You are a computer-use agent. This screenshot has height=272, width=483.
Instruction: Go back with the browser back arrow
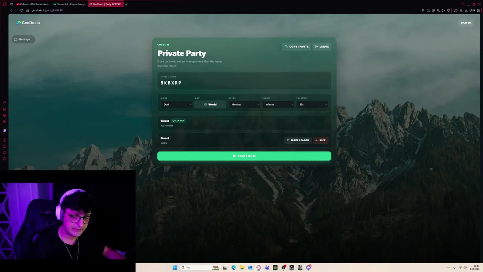pyautogui.click(x=11, y=10)
